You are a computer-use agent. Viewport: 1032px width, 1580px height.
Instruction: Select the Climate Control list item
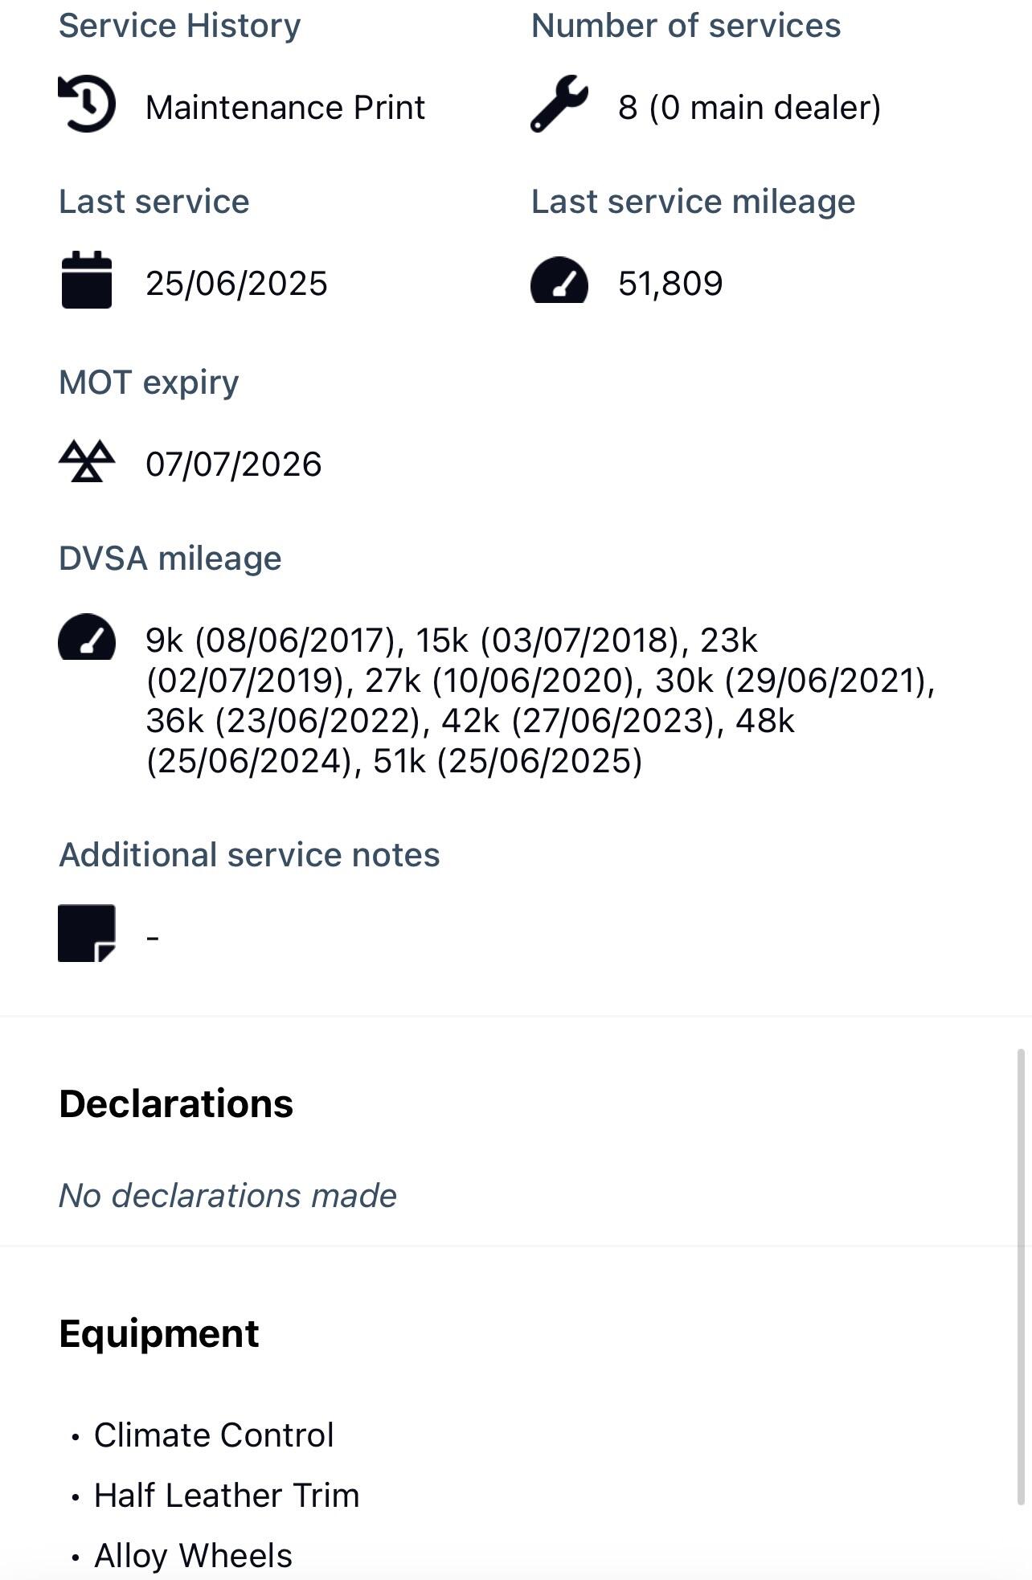(x=214, y=1435)
